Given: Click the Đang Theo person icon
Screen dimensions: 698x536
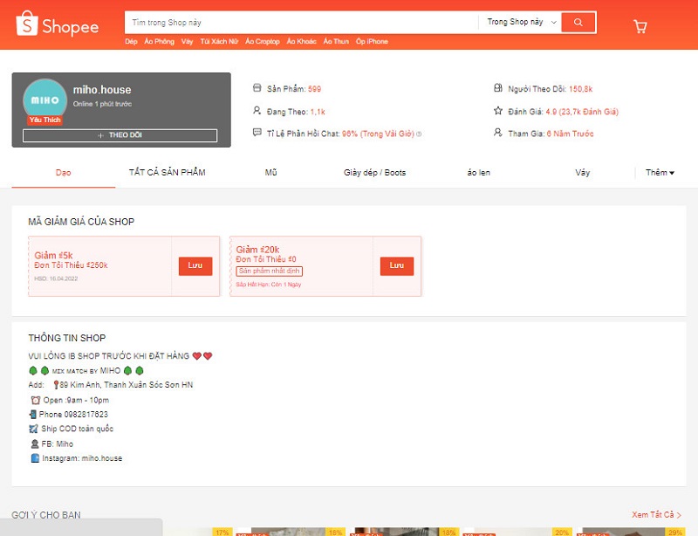Looking at the screenshot, I should (257, 111).
